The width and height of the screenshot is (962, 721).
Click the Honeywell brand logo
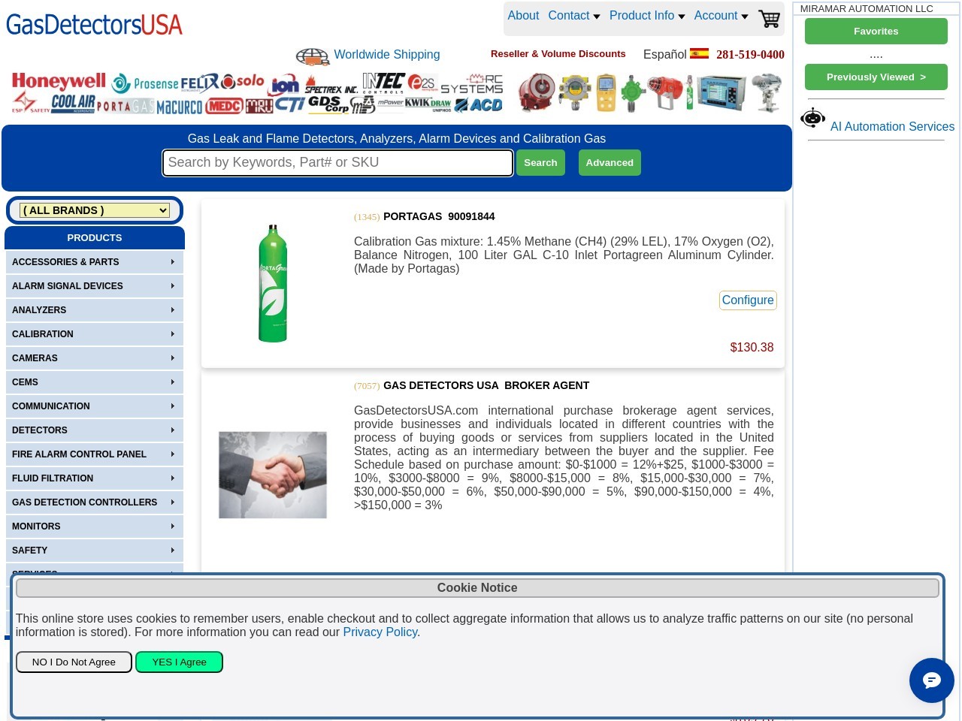click(59, 81)
